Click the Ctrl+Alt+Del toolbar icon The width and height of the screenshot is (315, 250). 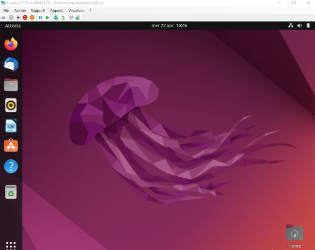(3, 17)
